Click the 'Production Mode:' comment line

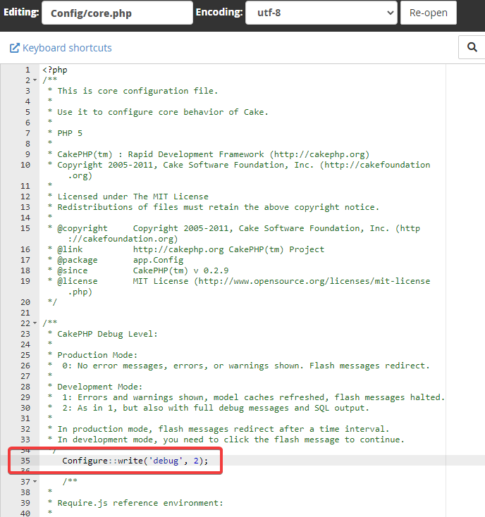98,355
